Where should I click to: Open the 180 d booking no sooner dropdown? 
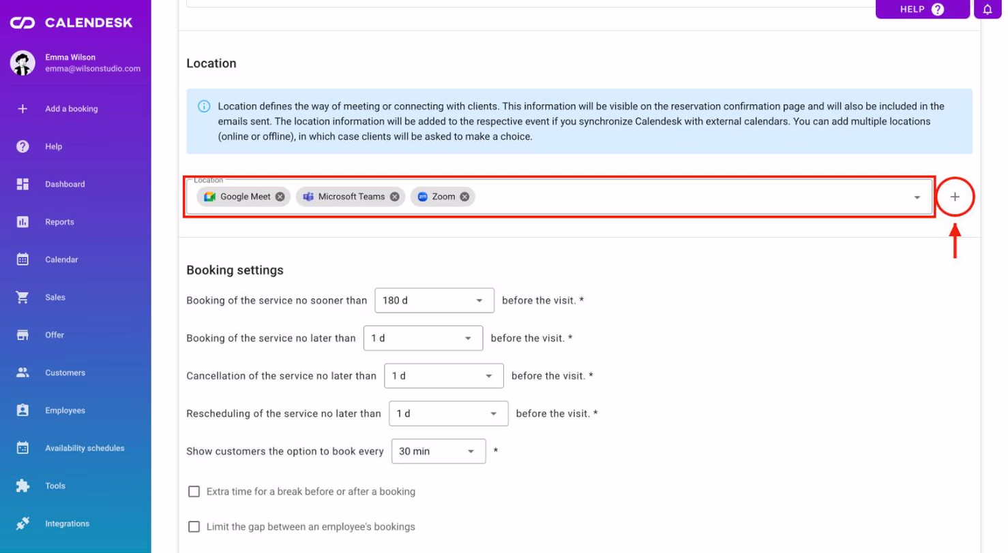click(434, 300)
